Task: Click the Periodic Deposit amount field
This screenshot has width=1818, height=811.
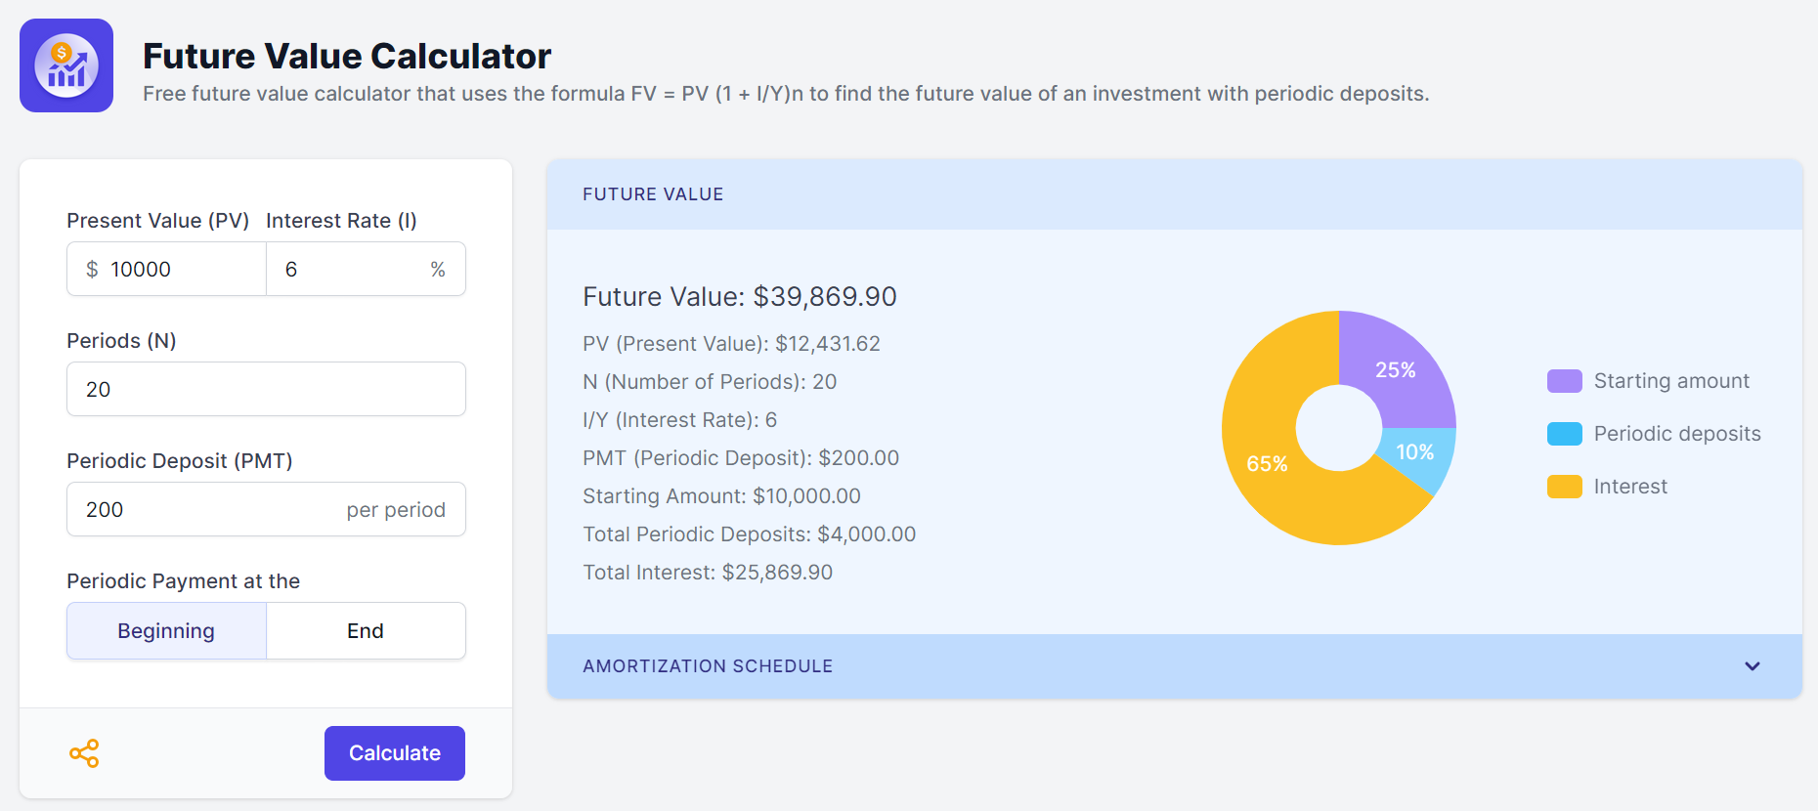Action: (210, 510)
